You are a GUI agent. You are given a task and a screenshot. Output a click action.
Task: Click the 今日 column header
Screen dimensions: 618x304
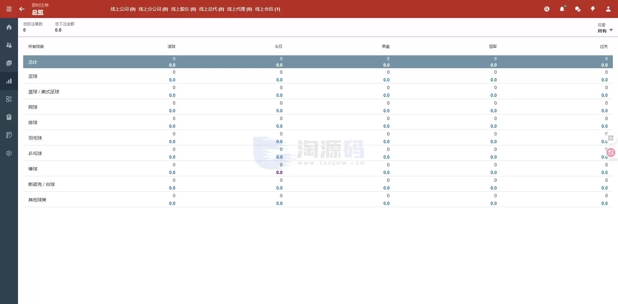click(278, 47)
